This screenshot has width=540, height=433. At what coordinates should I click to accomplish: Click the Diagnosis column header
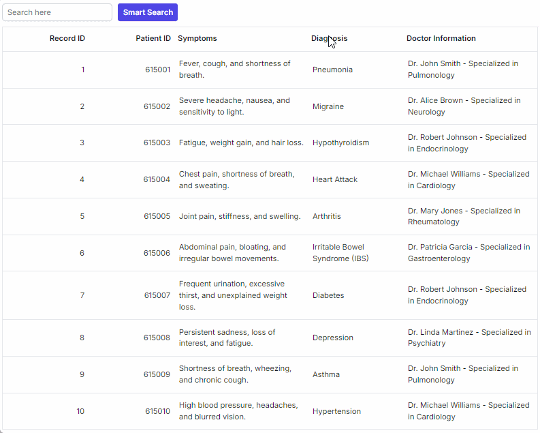coord(329,38)
